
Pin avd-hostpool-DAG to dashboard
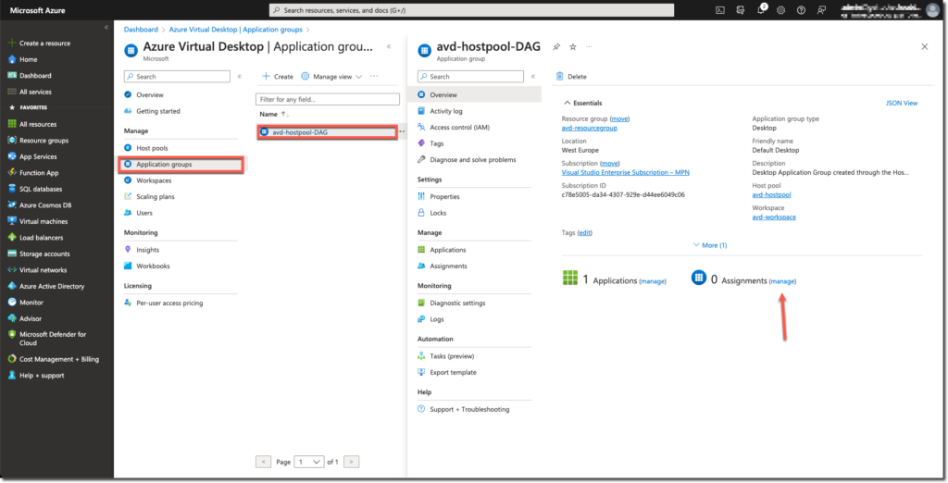[x=556, y=46]
